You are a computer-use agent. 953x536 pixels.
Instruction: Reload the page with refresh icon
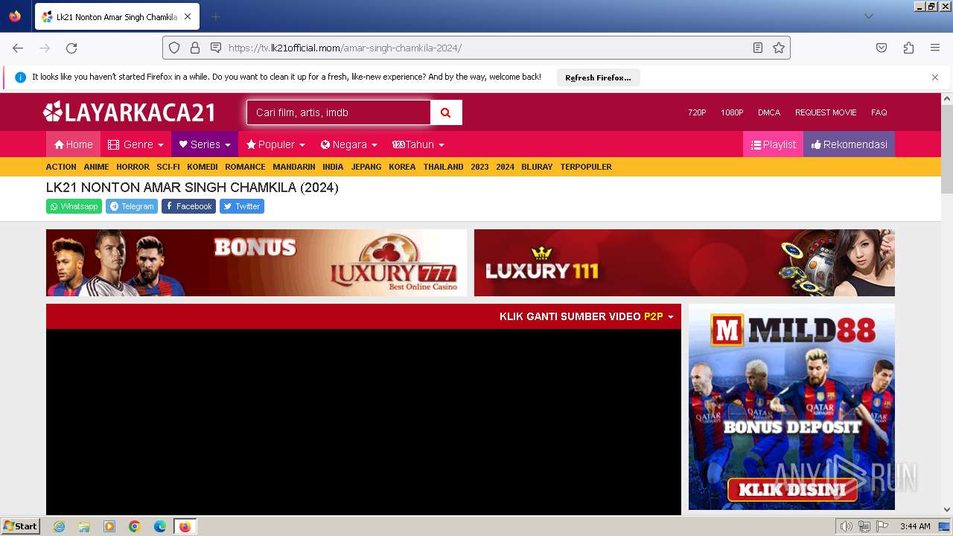click(x=71, y=48)
